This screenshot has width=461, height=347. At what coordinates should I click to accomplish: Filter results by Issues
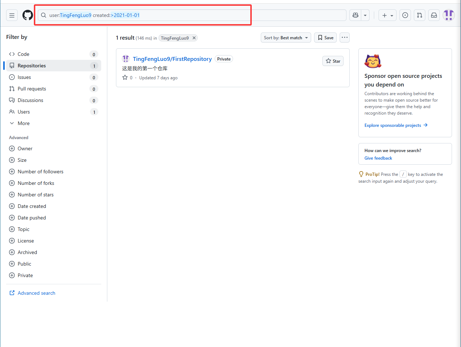[x=24, y=77]
